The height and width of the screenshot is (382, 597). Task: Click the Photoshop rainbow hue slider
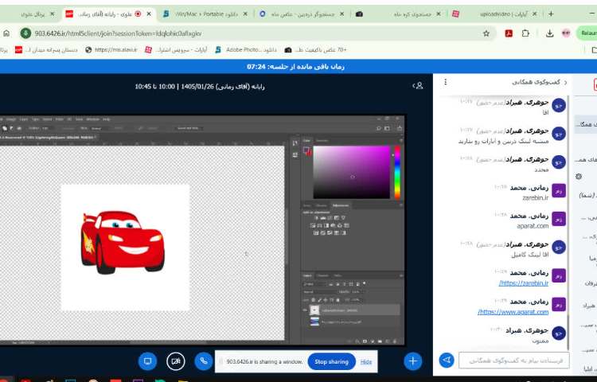(x=397, y=173)
